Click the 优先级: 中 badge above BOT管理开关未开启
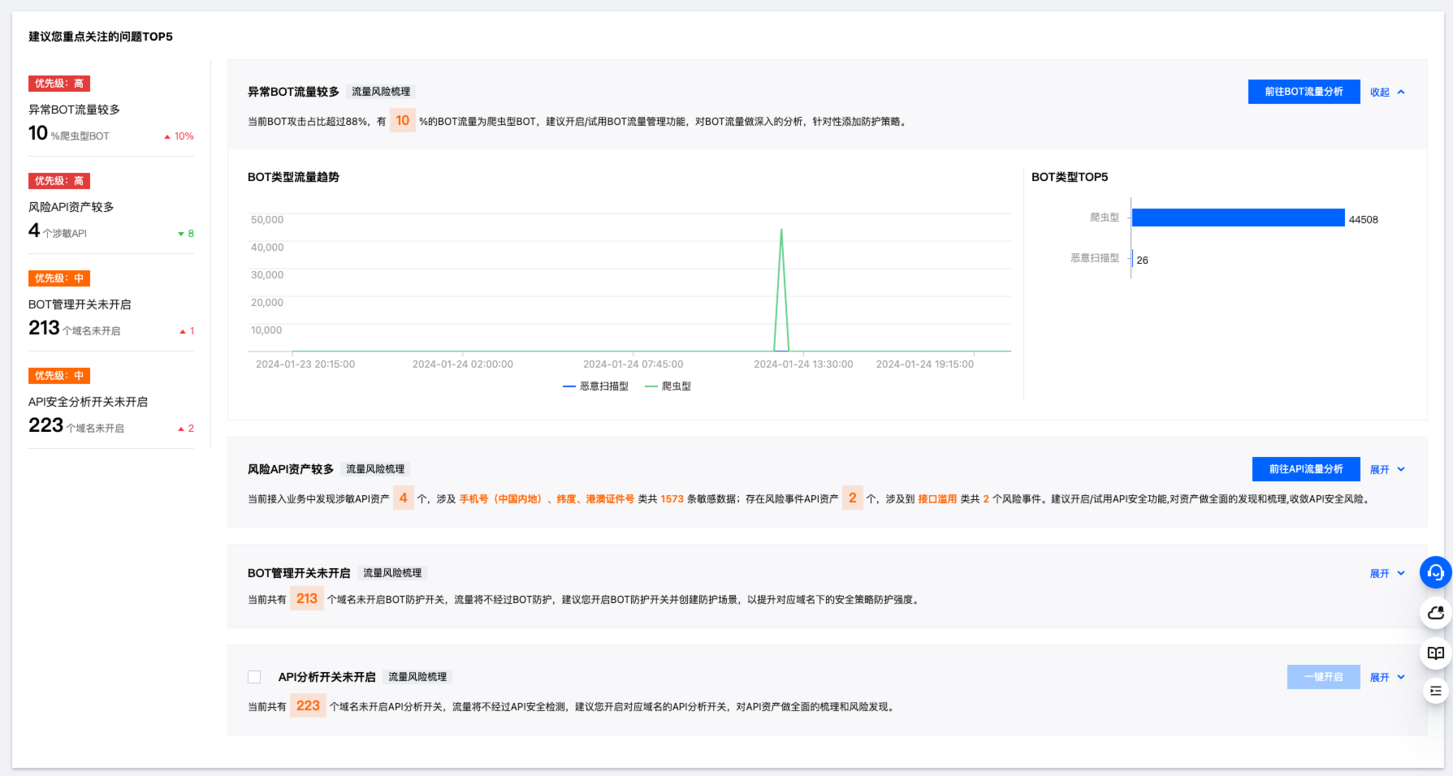The image size is (1453, 776). (59, 278)
